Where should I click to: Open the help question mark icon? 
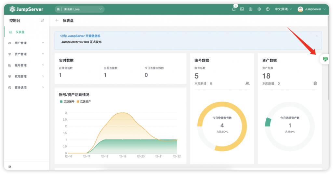coord(268,9)
